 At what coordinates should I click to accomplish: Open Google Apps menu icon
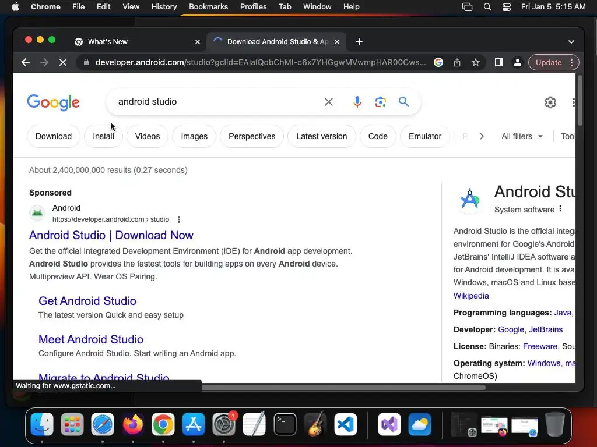tap(573, 102)
